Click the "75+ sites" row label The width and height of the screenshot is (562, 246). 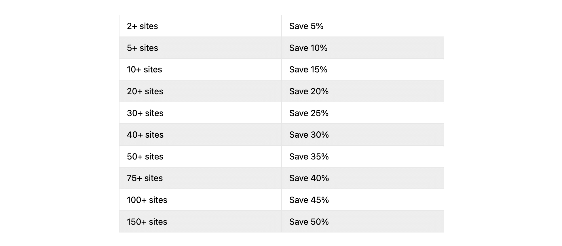(x=145, y=178)
